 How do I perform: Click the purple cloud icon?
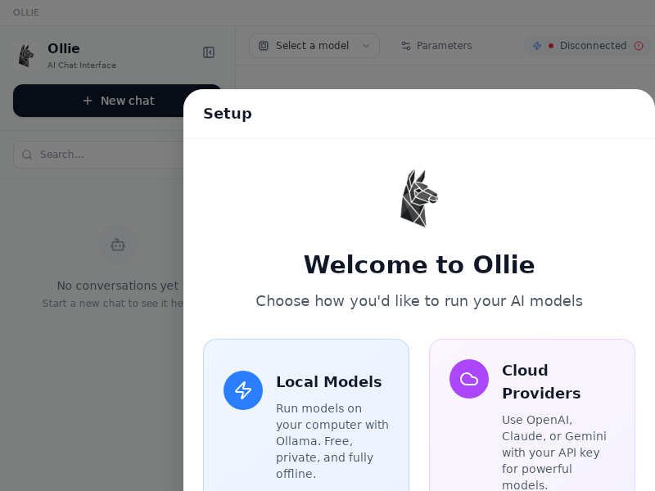[x=469, y=379]
